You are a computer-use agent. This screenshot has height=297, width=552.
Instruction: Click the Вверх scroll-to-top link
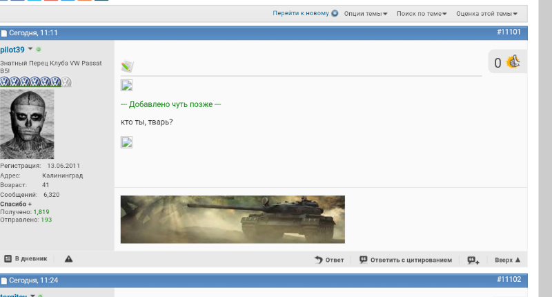(507, 260)
